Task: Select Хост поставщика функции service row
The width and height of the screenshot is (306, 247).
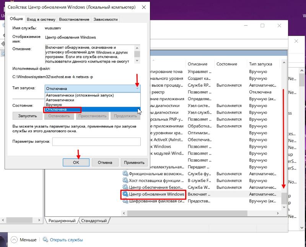Action: click(x=201, y=180)
